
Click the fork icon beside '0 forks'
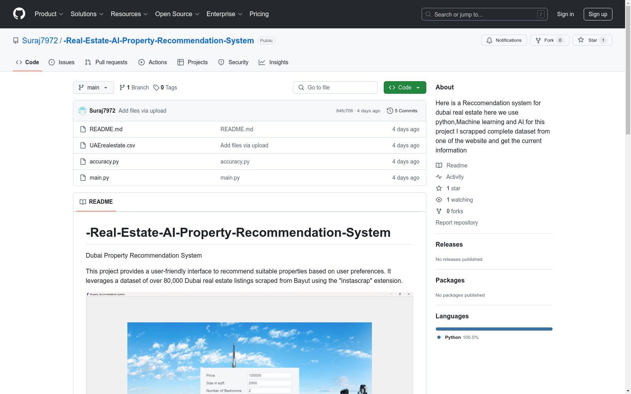click(439, 211)
